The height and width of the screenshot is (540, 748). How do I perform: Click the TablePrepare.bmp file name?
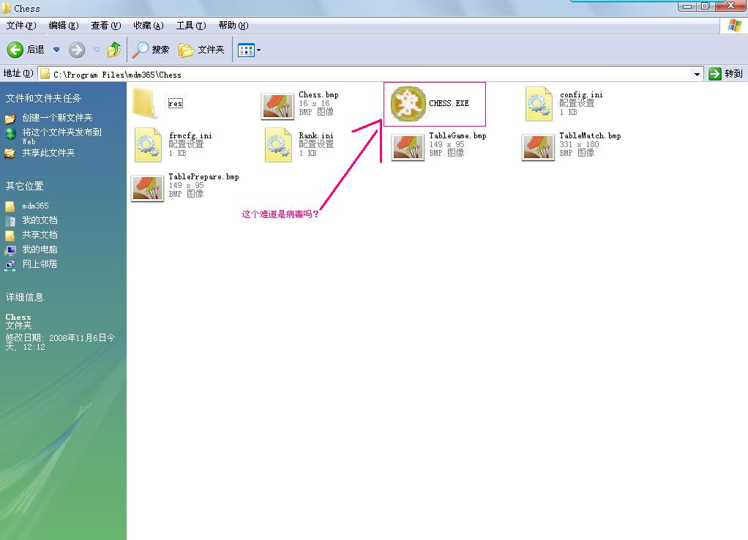coord(203,177)
